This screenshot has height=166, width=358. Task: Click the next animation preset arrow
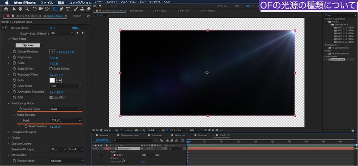(83, 33)
